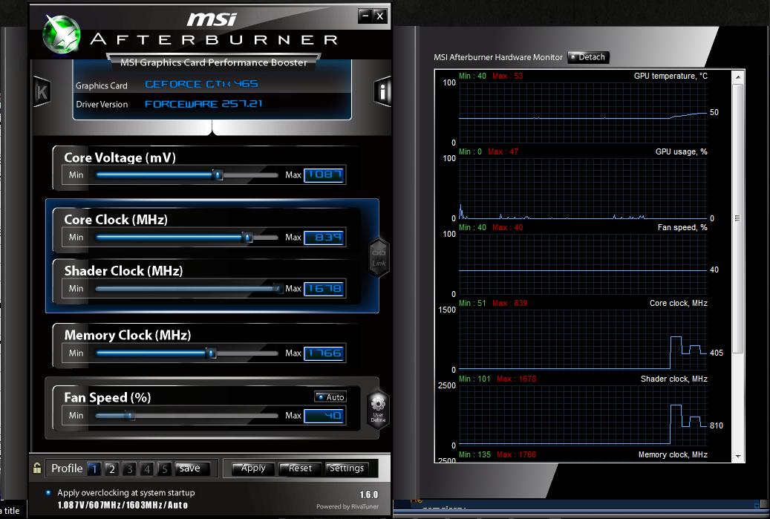Click the Shader Clock value field 1678
Viewport: 770px width, 519px height.
324,289
